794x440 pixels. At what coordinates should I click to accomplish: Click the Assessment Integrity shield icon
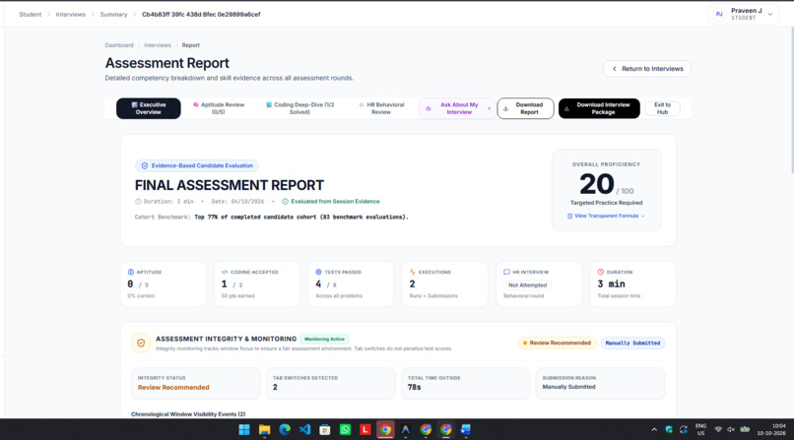[141, 343]
